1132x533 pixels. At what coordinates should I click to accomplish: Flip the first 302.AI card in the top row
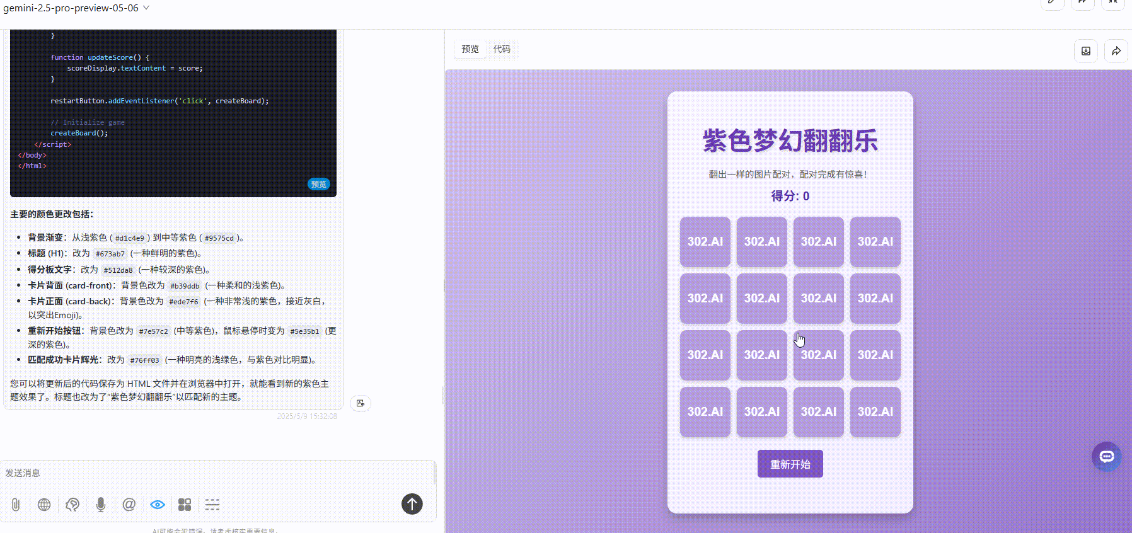point(705,241)
